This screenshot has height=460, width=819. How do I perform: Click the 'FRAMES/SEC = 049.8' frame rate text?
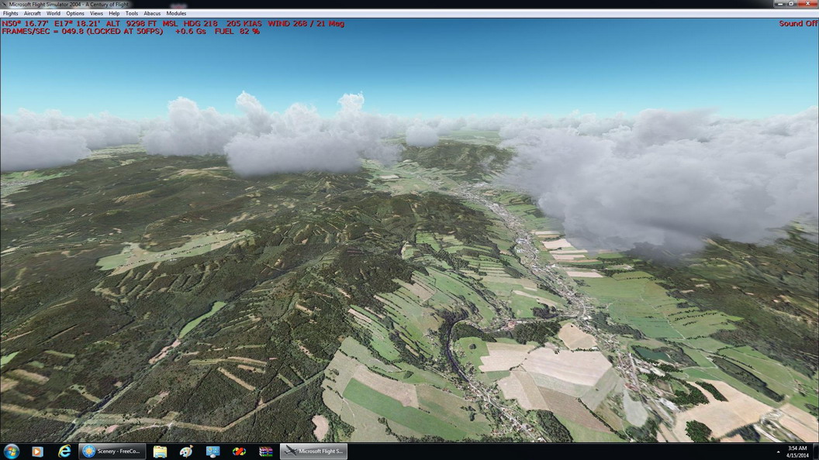[43, 31]
